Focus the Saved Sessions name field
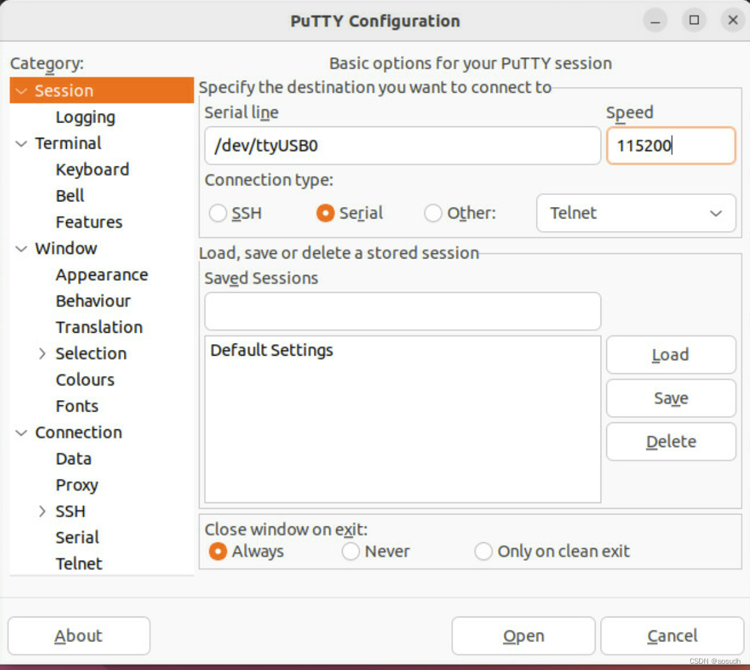The height and width of the screenshot is (670, 750). pos(402,311)
